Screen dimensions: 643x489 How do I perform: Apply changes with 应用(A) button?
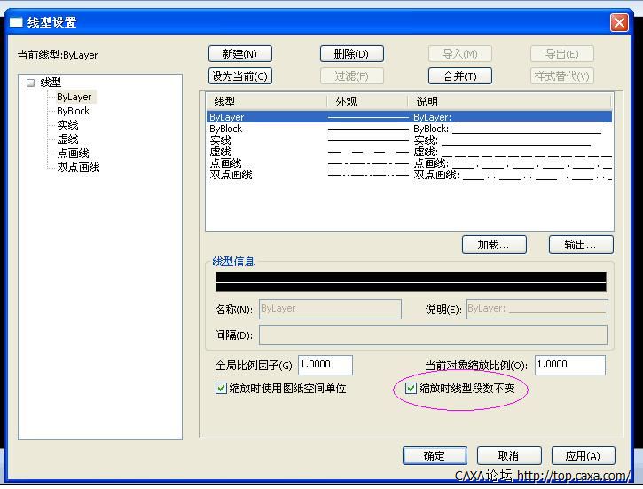(583, 455)
